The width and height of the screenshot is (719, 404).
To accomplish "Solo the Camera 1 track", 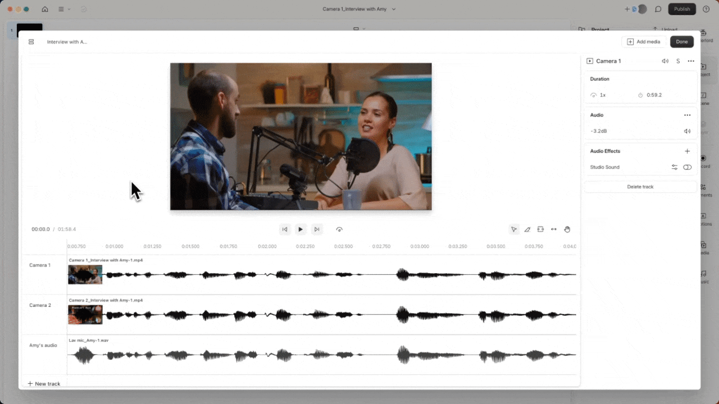I will coord(678,61).
